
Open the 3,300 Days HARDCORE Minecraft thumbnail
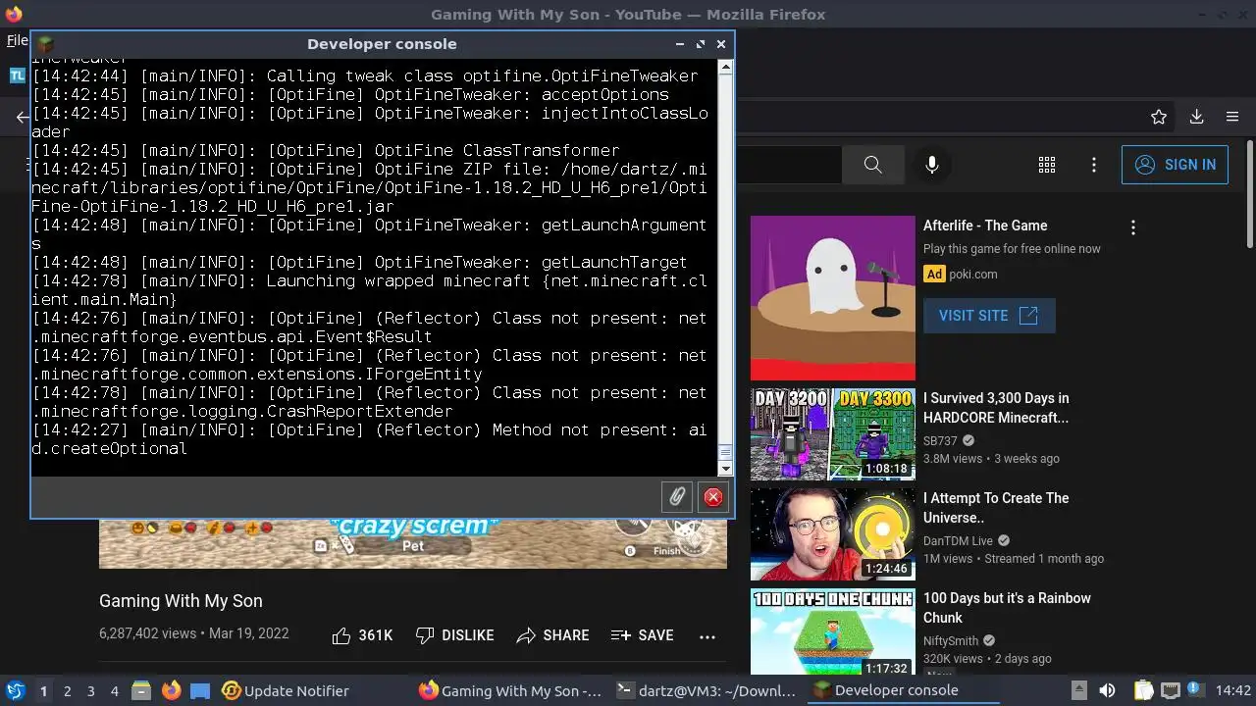[x=833, y=434]
